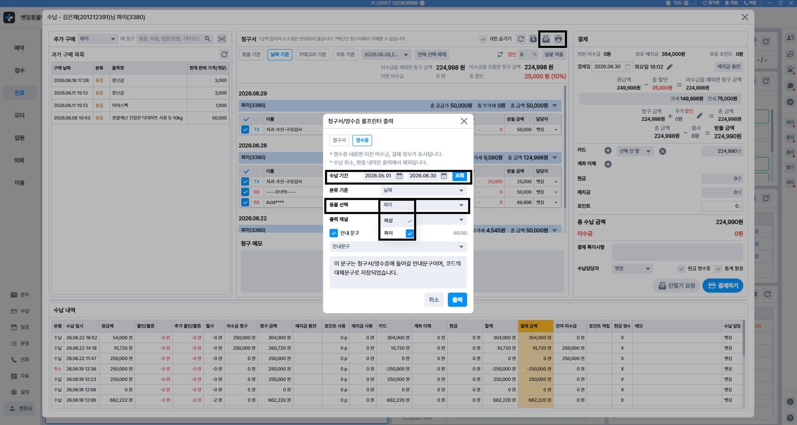Click the 결제하기 payment button

(x=723, y=286)
